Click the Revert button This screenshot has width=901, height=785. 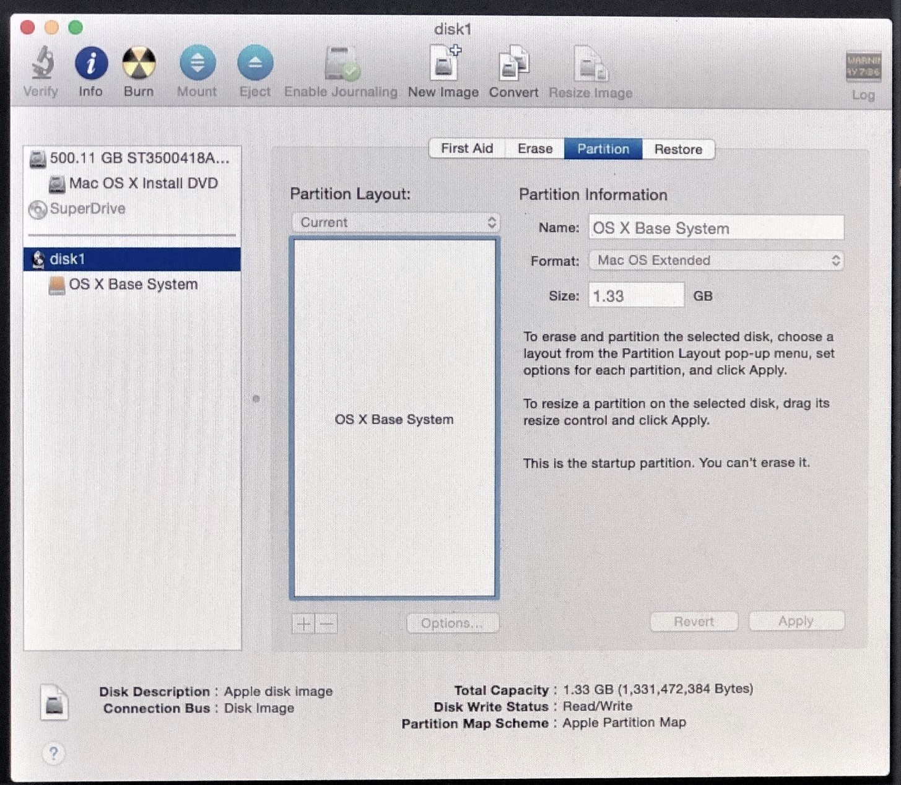click(x=694, y=622)
